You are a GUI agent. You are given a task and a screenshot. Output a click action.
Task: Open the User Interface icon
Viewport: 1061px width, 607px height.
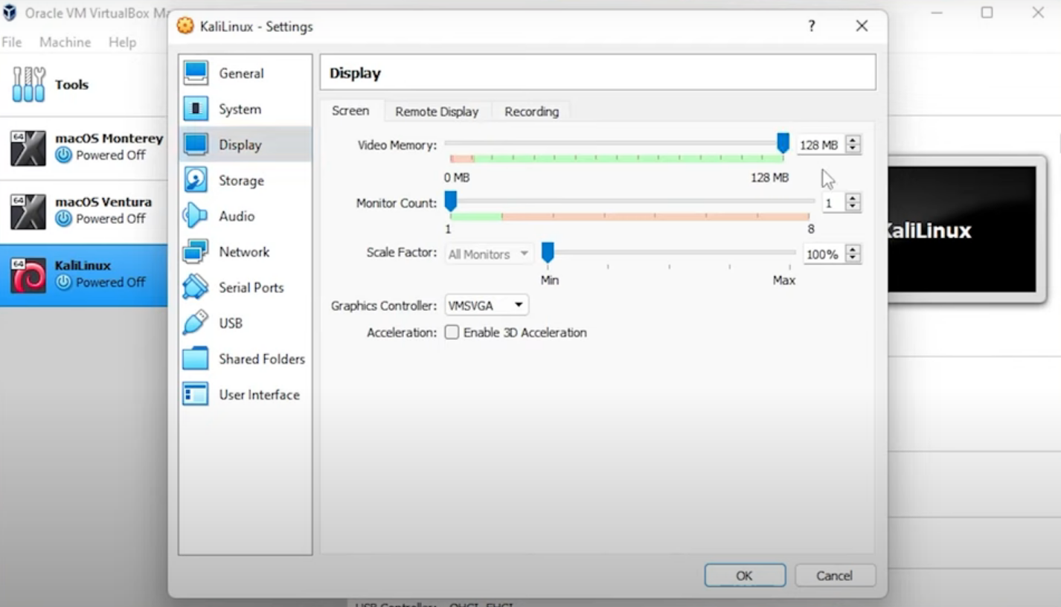196,394
